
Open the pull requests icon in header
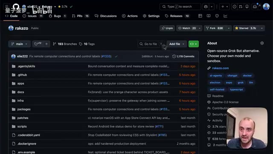point(241,7)
